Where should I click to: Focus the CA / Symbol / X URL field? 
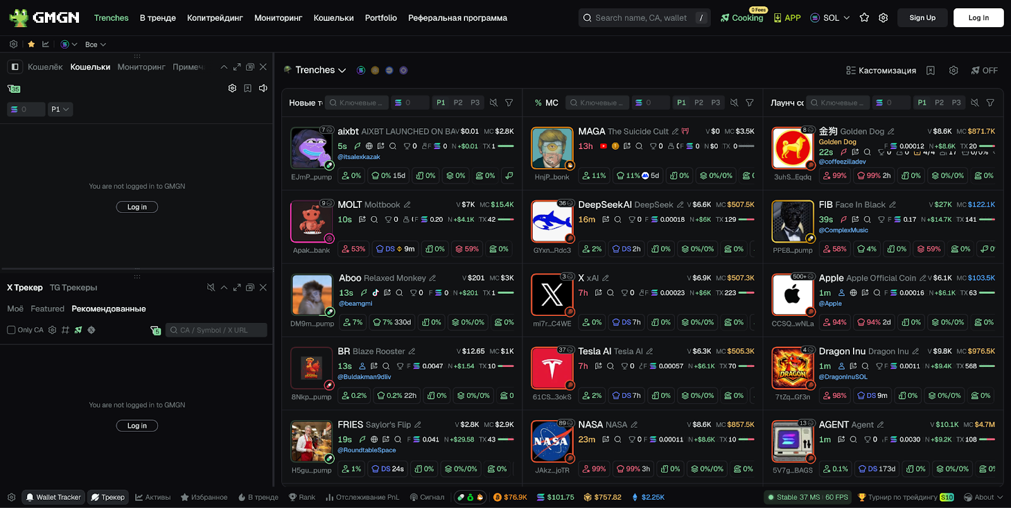(216, 330)
